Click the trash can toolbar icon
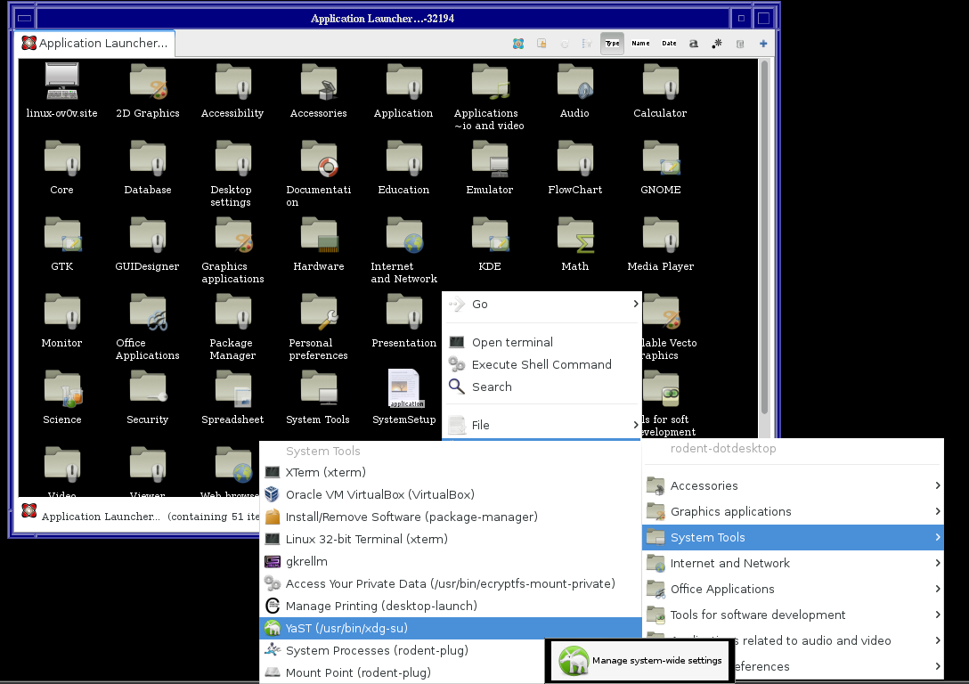The image size is (969, 684). tap(740, 44)
